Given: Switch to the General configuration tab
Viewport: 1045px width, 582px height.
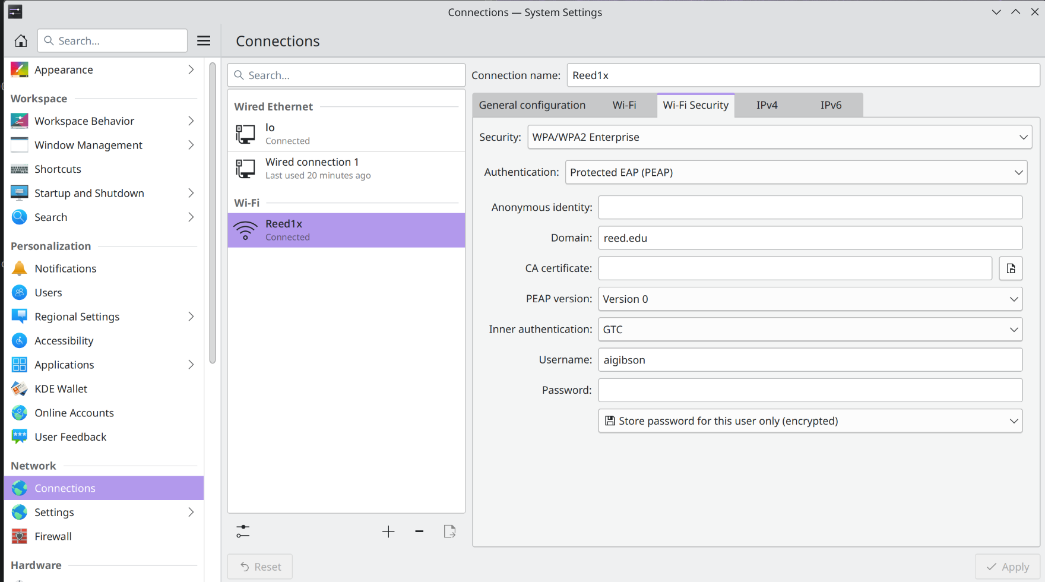Looking at the screenshot, I should 532,105.
